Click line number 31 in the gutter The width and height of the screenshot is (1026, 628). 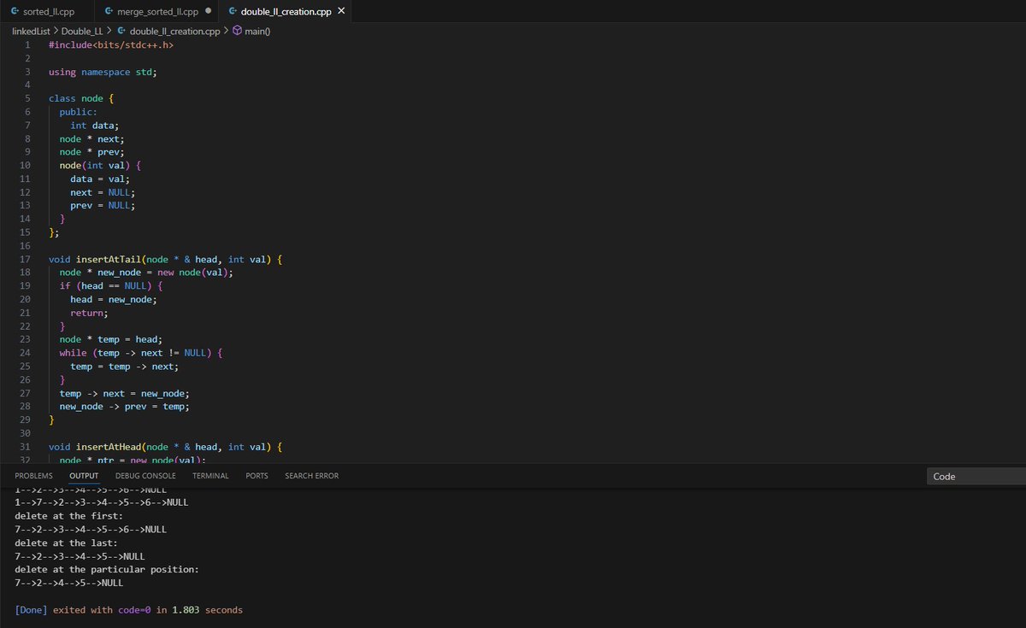[x=25, y=446]
